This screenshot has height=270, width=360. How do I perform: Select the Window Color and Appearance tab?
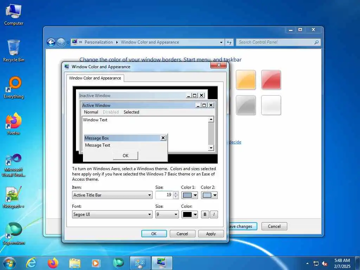pos(95,78)
